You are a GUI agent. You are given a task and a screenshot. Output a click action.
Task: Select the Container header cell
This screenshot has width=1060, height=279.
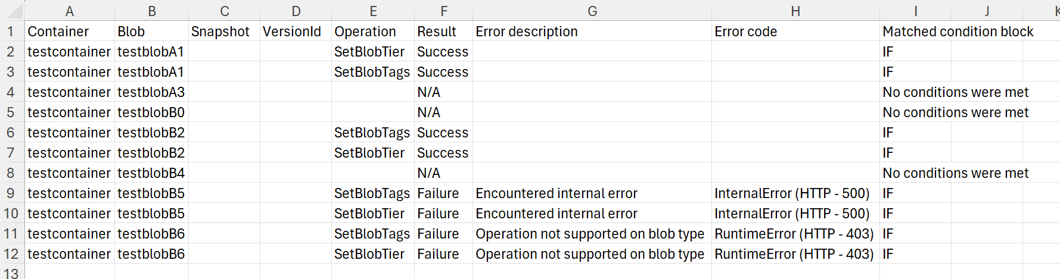(x=69, y=32)
